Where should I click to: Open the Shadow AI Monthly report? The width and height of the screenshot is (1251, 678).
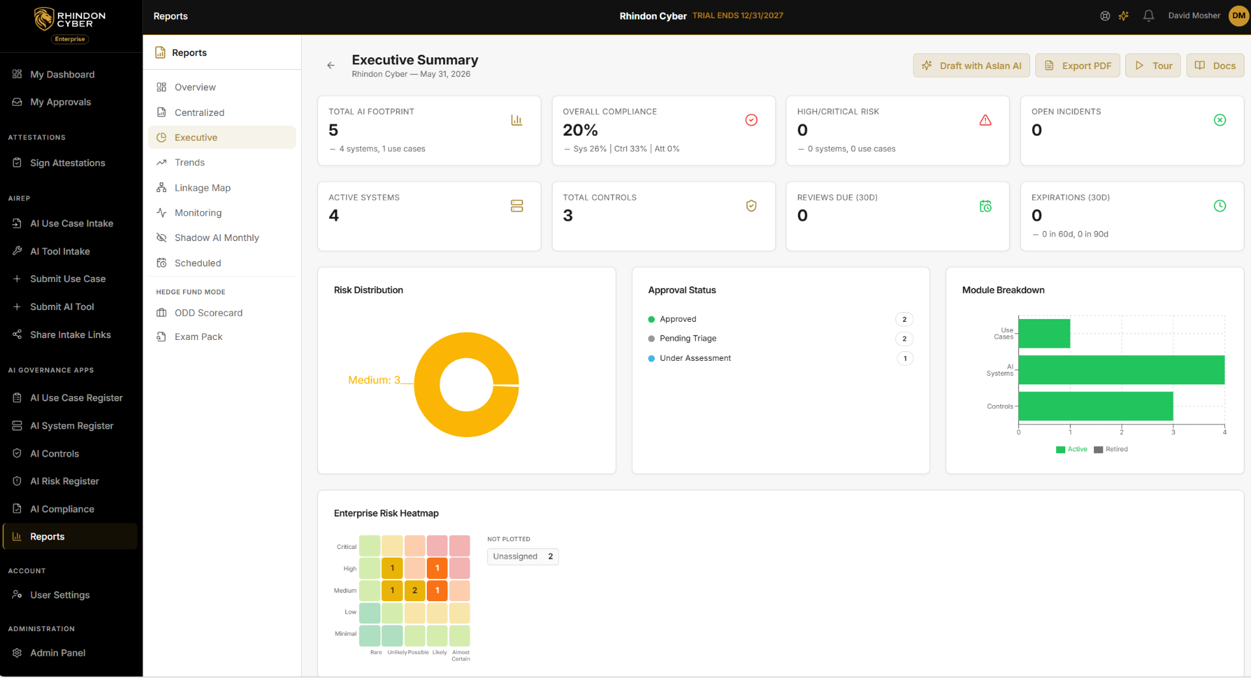(x=222, y=238)
